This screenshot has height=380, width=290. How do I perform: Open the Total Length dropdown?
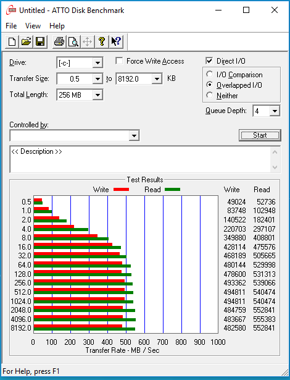tap(97, 95)
